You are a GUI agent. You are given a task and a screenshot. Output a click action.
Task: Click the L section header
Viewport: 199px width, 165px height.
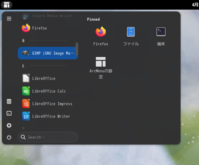(x=23, y=66)
